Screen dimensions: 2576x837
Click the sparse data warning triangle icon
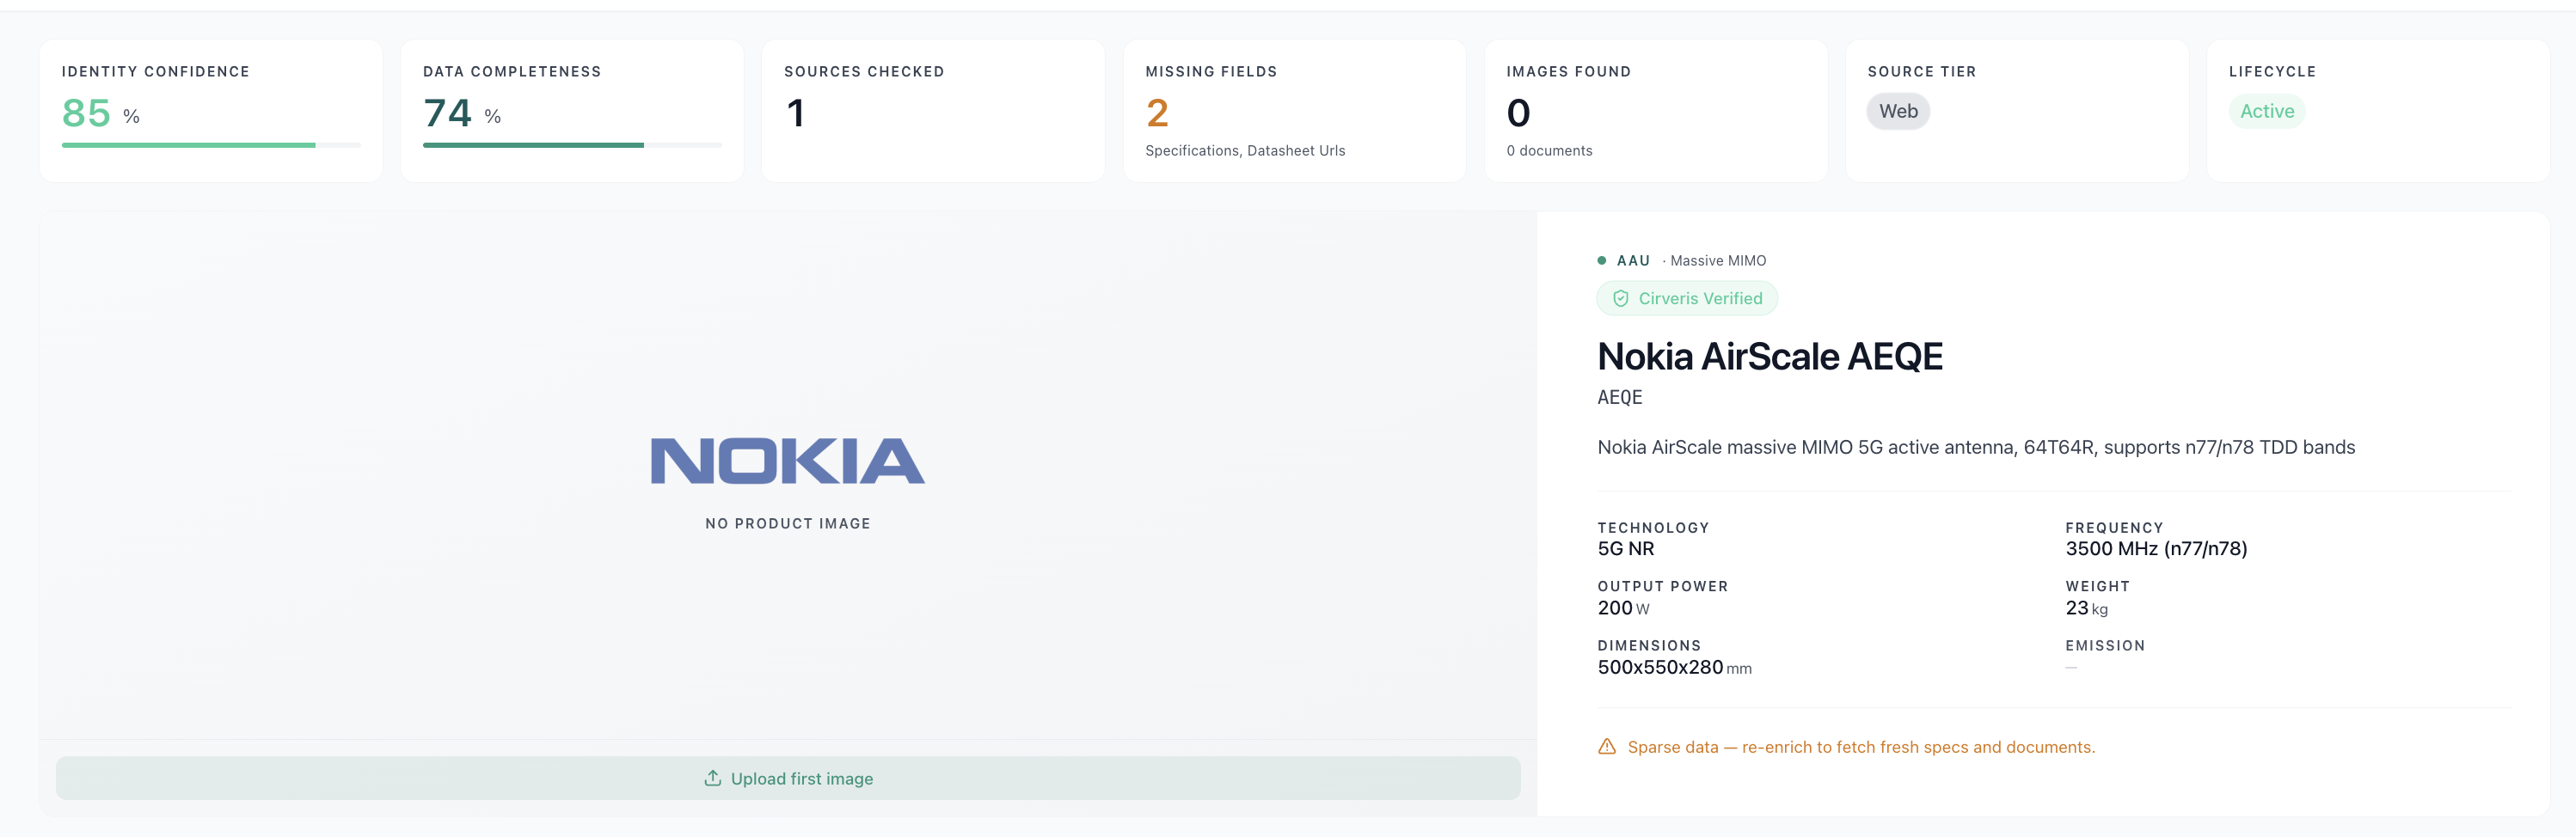(x=1607, y=747)
